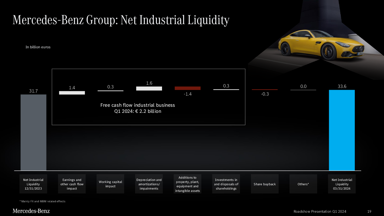Screen dimensions: 384x216
Task: Click 'Investments in and disposals of shareholdings' label
Action: click(226, 184)
